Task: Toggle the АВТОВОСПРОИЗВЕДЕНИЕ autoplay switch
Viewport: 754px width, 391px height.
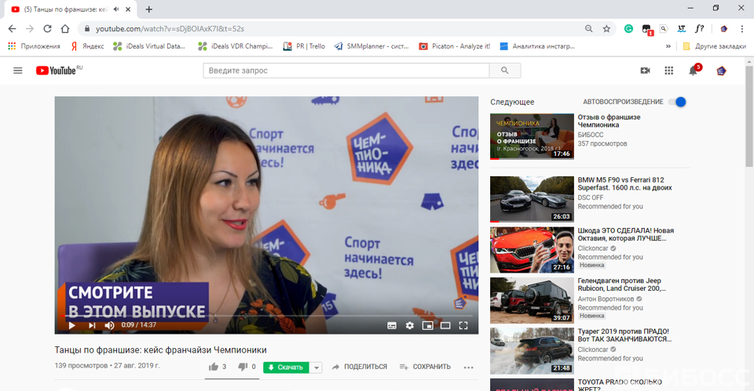Action: [678, 102]
